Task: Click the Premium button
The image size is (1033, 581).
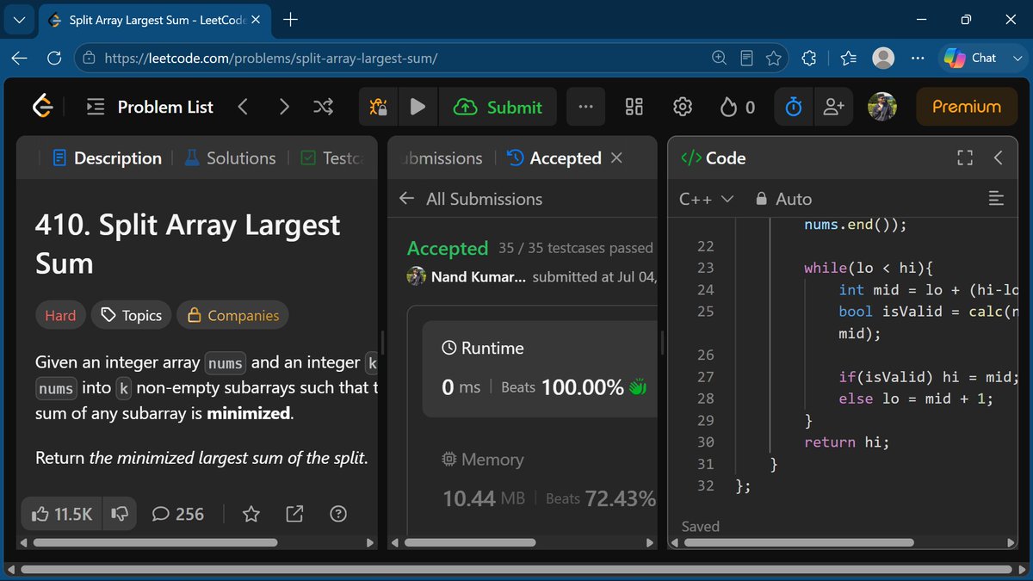Action: (967, 107)
